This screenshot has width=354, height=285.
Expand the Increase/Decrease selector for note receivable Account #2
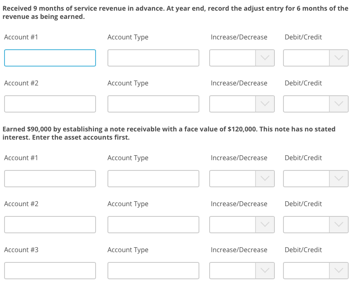point(242,225)
